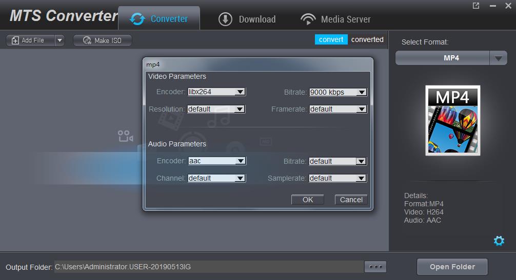516x280 pixels.
Task: Click the Download tab arrow icon
Action: (x=225, y=19)
